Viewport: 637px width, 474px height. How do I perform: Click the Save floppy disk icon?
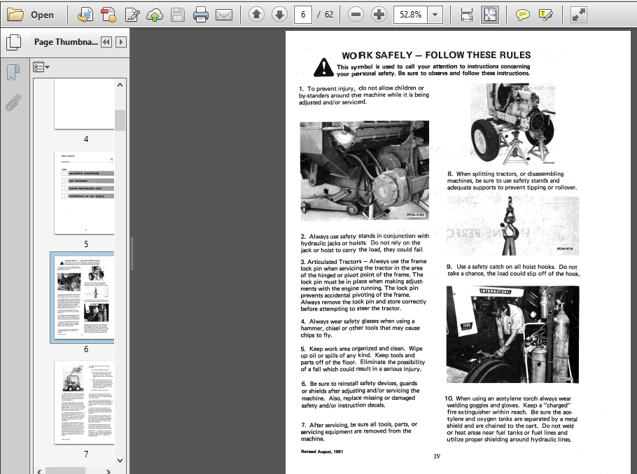(x=178, y=15)
